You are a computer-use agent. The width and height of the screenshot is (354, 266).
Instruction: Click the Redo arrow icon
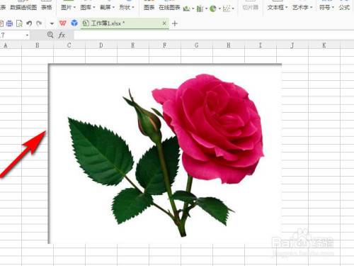39,23
